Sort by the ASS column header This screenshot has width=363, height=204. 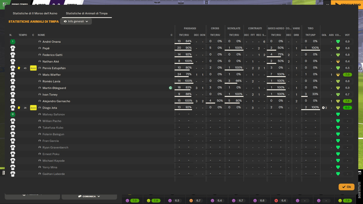tap(331, 35)
